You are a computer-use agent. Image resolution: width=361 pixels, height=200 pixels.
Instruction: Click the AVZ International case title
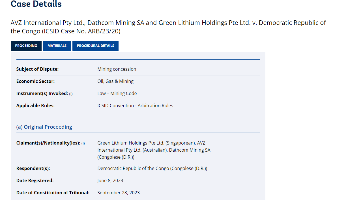click(168, 27)
